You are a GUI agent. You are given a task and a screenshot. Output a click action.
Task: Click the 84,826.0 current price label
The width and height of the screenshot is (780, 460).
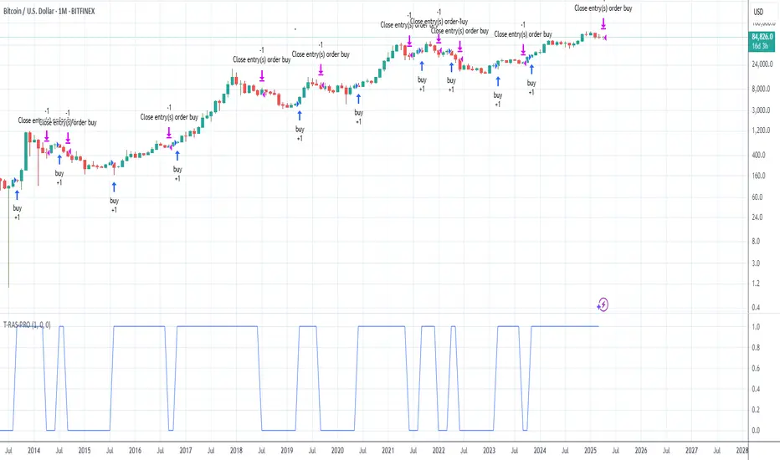[762, 37]
